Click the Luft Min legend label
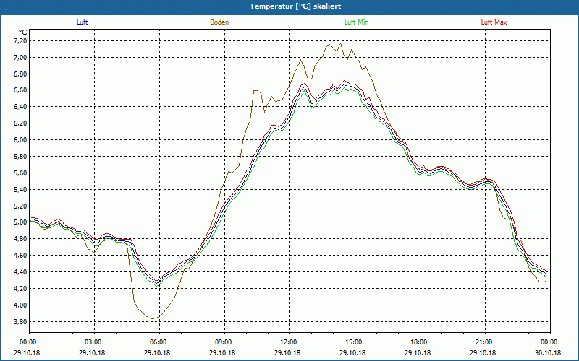Screen dimensions: 579x361 pos(356,22)
